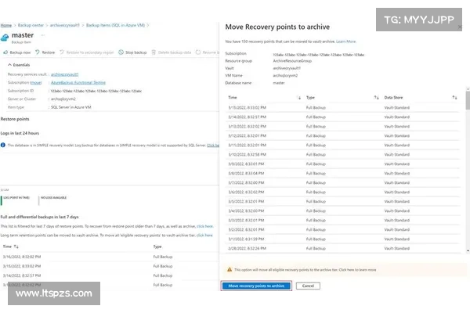This screenshot has width=470, height=313.
Task: Click scrollbar up arrow in archive list
Action: coord(468,89)
